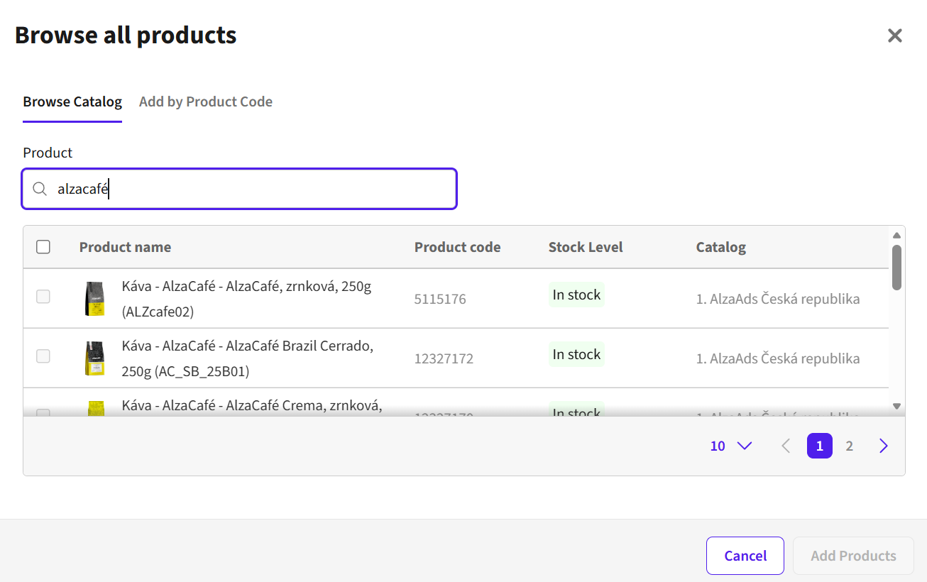The height and width of the screenshot is (582, 927).
Task: Click product name ending in (ALZcafe02)
Action: point(247,299)
